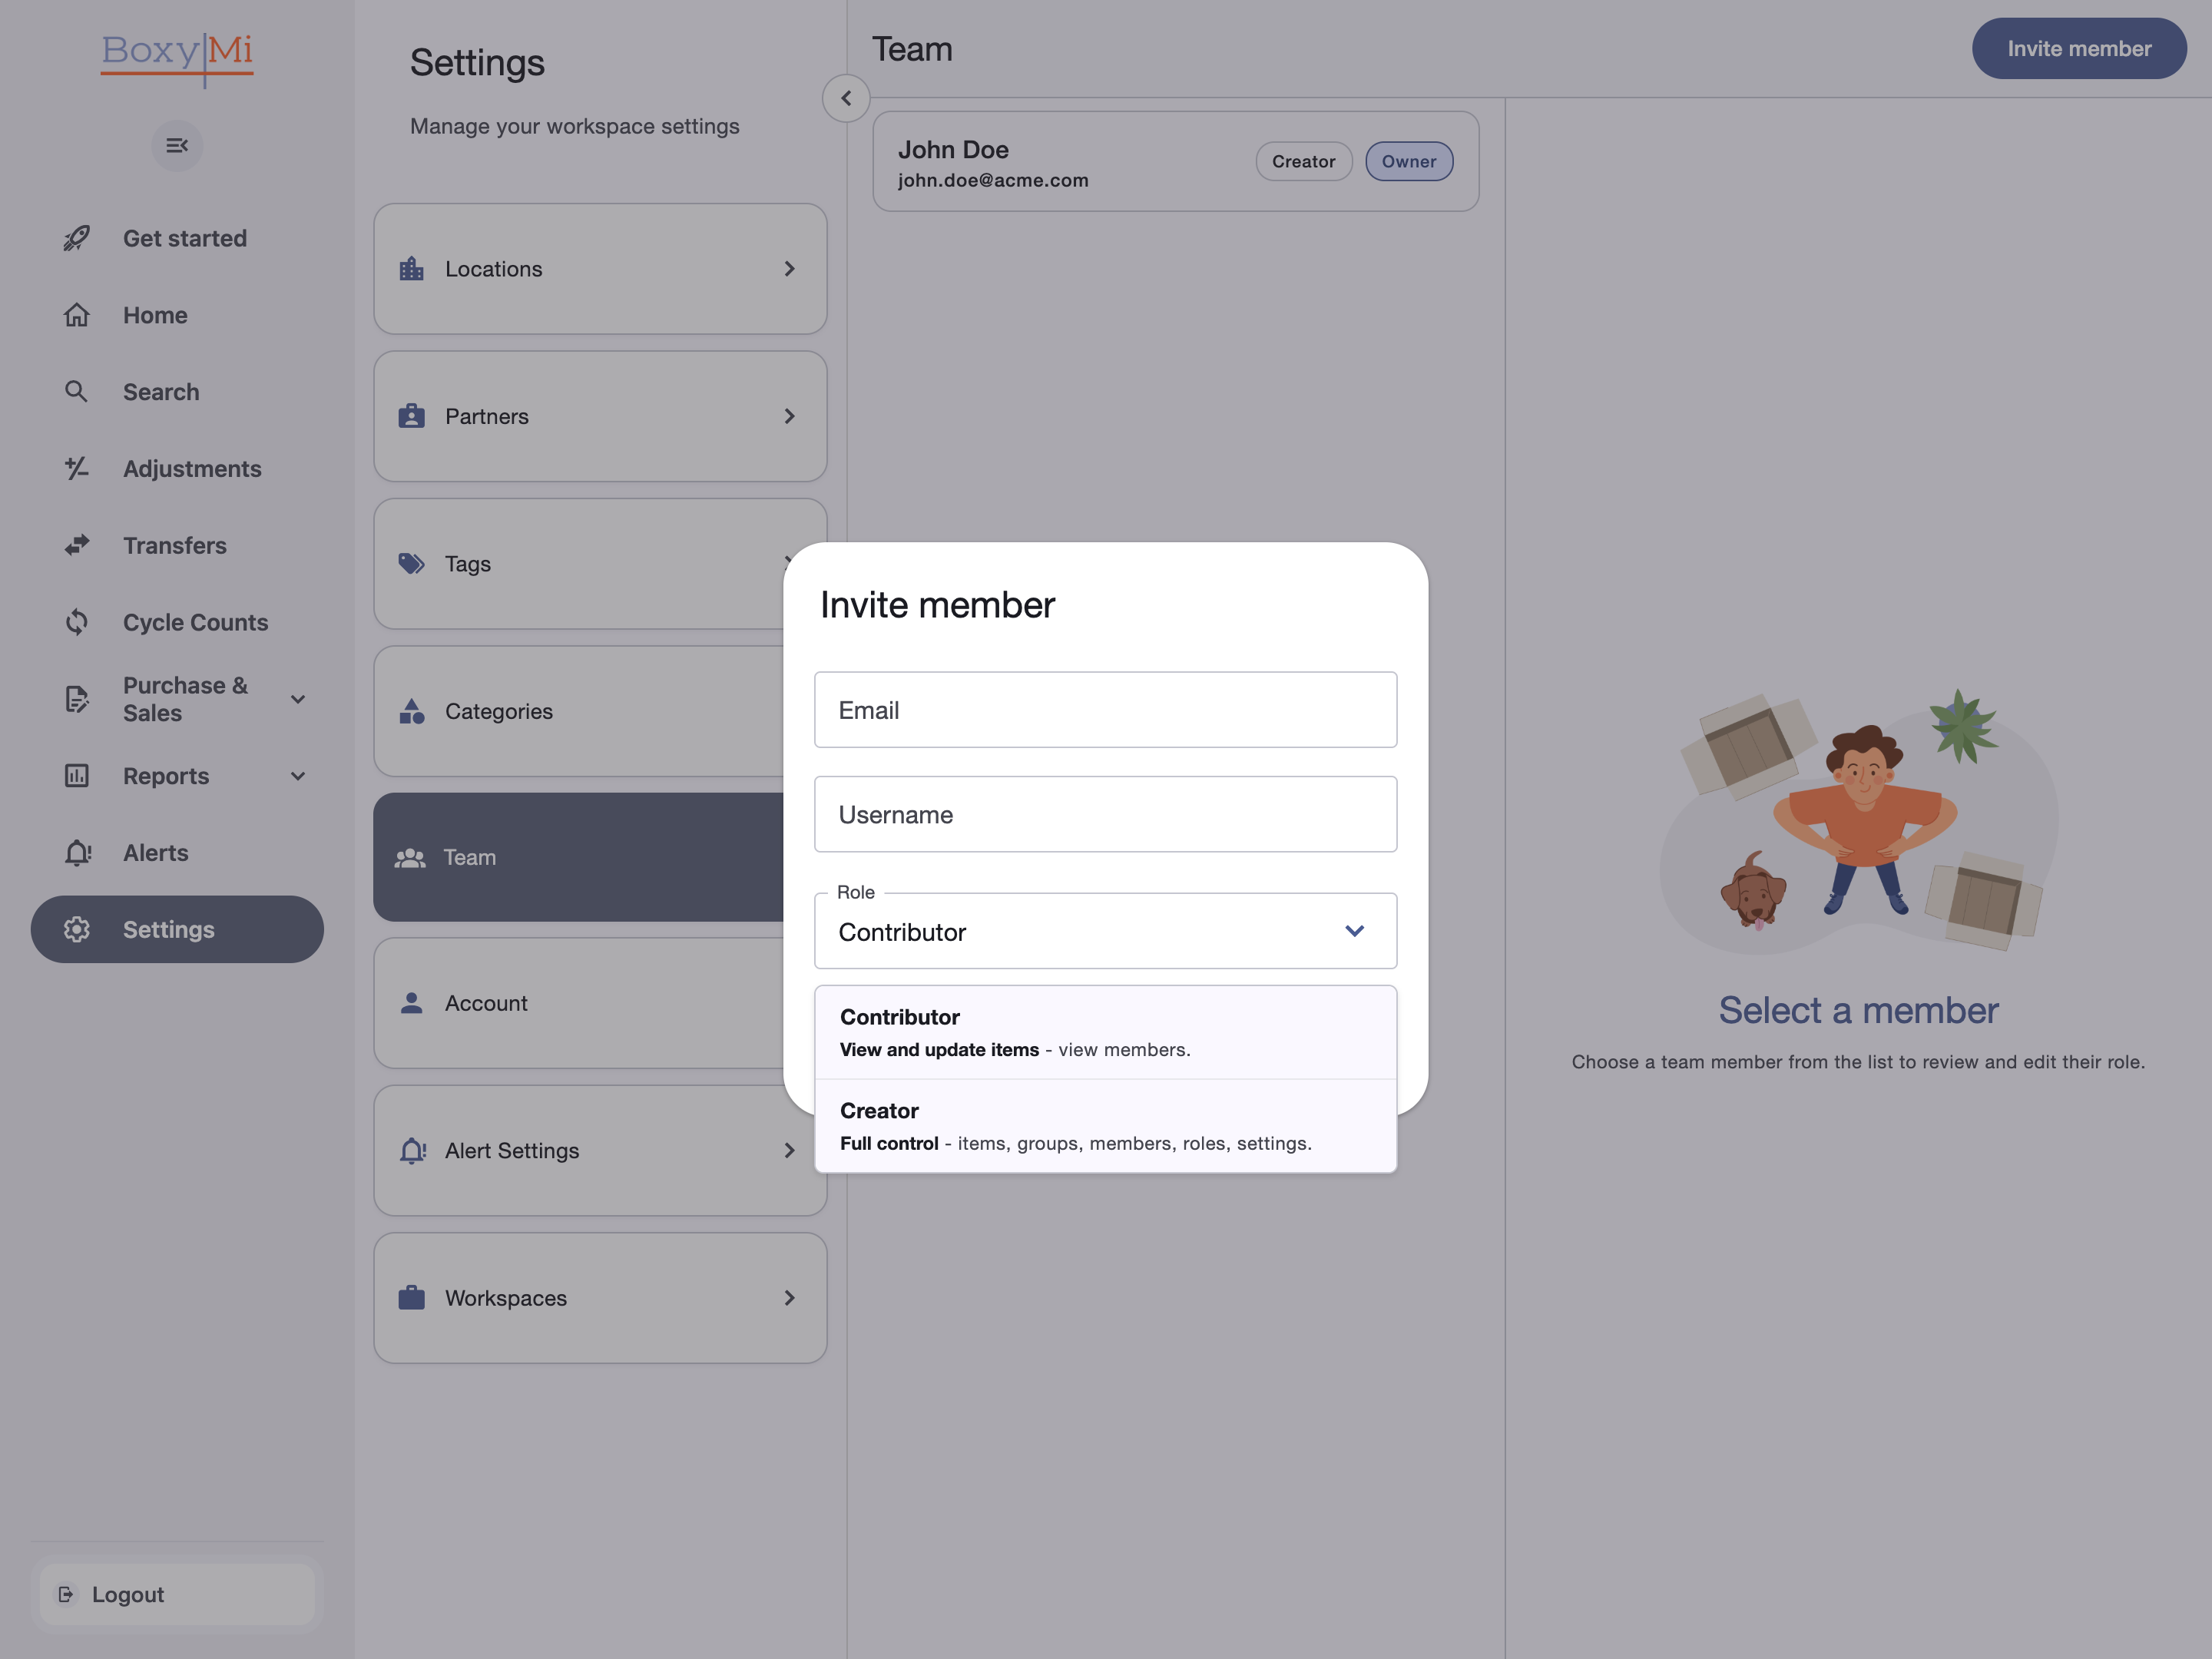Expand the Purchase & Sales submenu chevron
Screen dimensions: 2212x1659
pyautogui.click(x=298, y=699)
